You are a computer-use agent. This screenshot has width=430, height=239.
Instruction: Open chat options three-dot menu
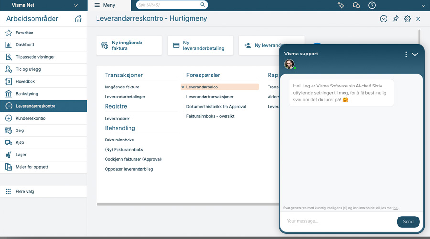coord(406,54)
